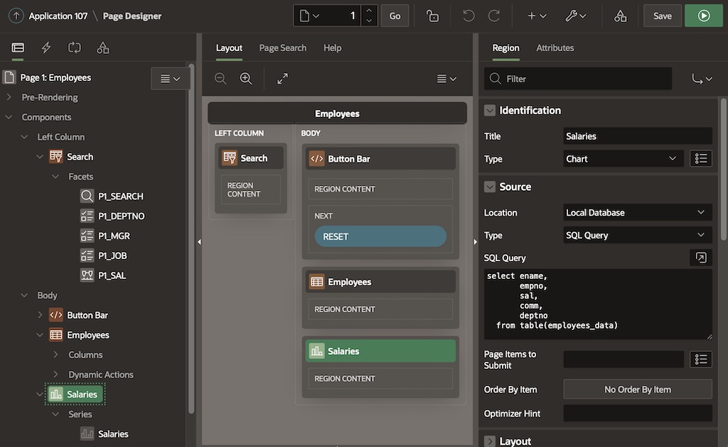Collapse the Identification section
Screen dimensions: 728x447
pos(490,110)
